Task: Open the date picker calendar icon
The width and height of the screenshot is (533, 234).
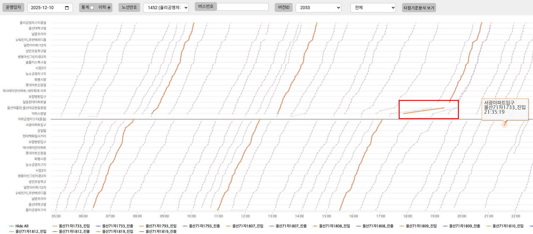Action: click(x=67, y=8)
